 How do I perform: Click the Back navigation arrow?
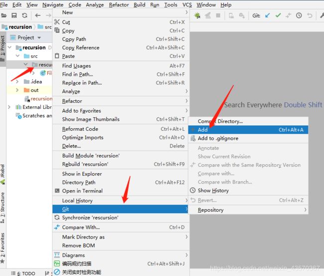pos(37,15)
